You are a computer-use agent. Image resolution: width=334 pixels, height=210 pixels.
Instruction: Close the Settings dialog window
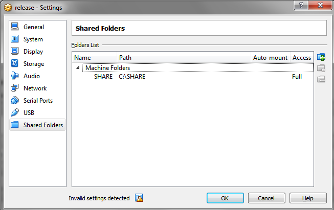point(320,5)
